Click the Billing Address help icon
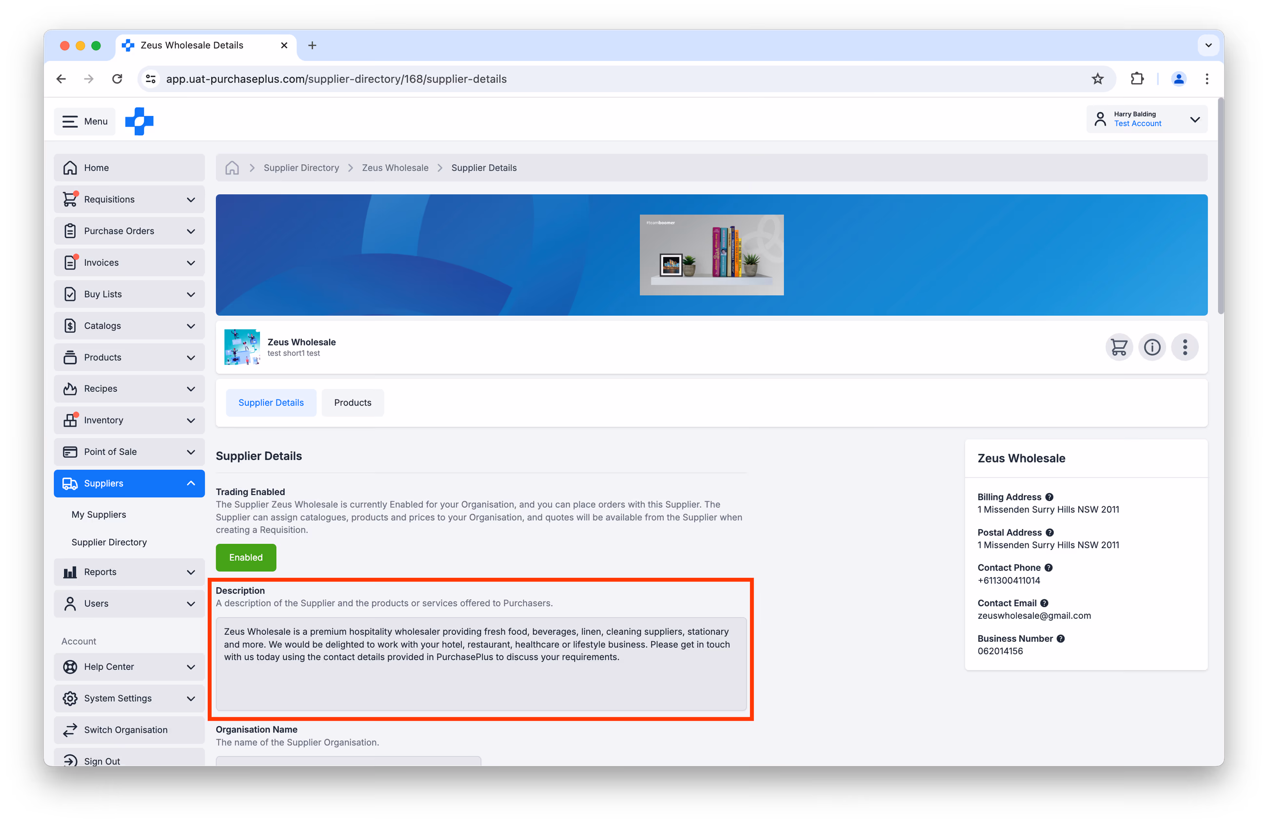 pyautogui.click(x=1049, y=497)
